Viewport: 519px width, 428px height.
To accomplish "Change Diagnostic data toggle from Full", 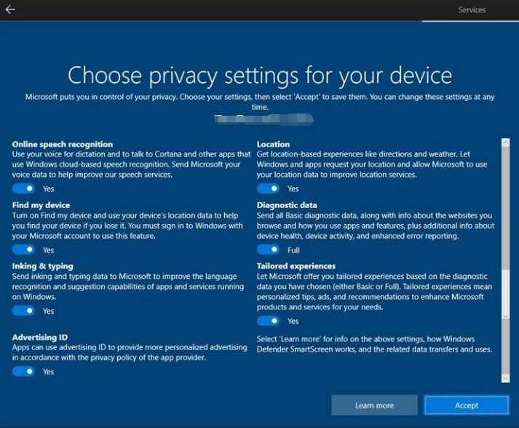I will pyautogui.click(x=269, y=250).
